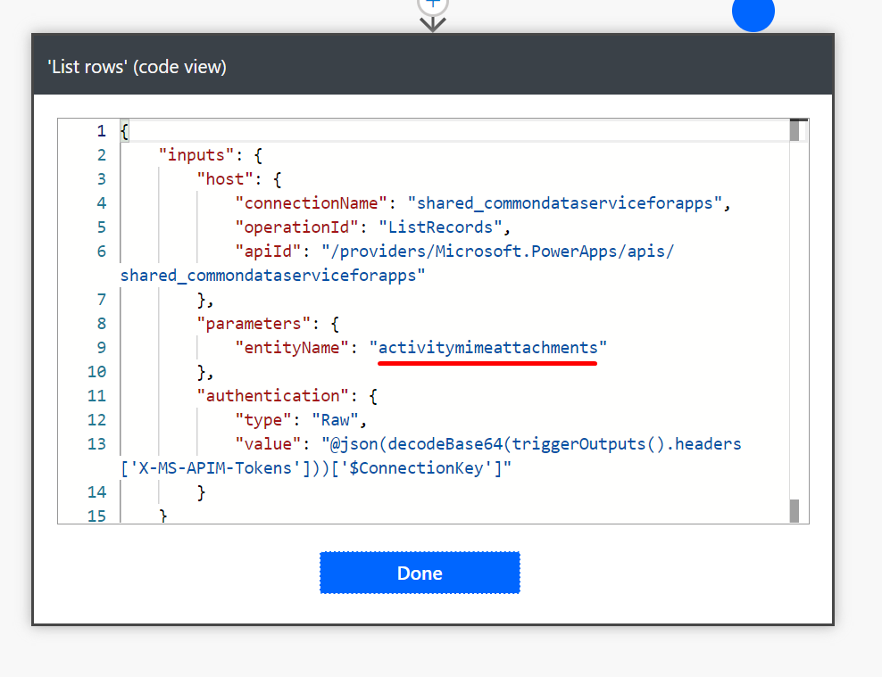This screenshot has width=882, height=677.
Task: Click the underlined "activitymimeattachments" entity value
Action: [488, 348]
